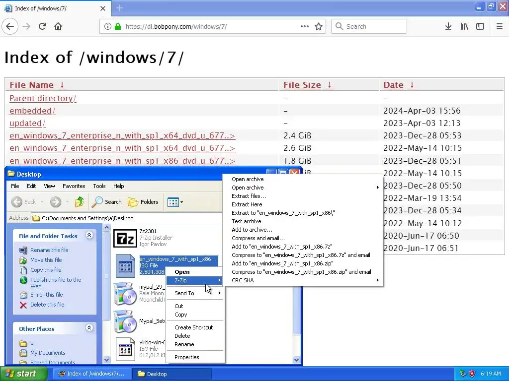
Task: Open the Edit menu in Desktop window
Action: pyautogui.click(x=31, y=186)
